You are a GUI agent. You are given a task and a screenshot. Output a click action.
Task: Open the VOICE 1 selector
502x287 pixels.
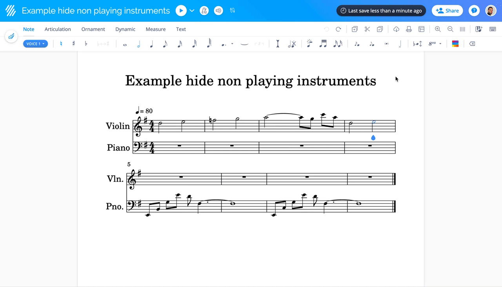click(35, 44)
